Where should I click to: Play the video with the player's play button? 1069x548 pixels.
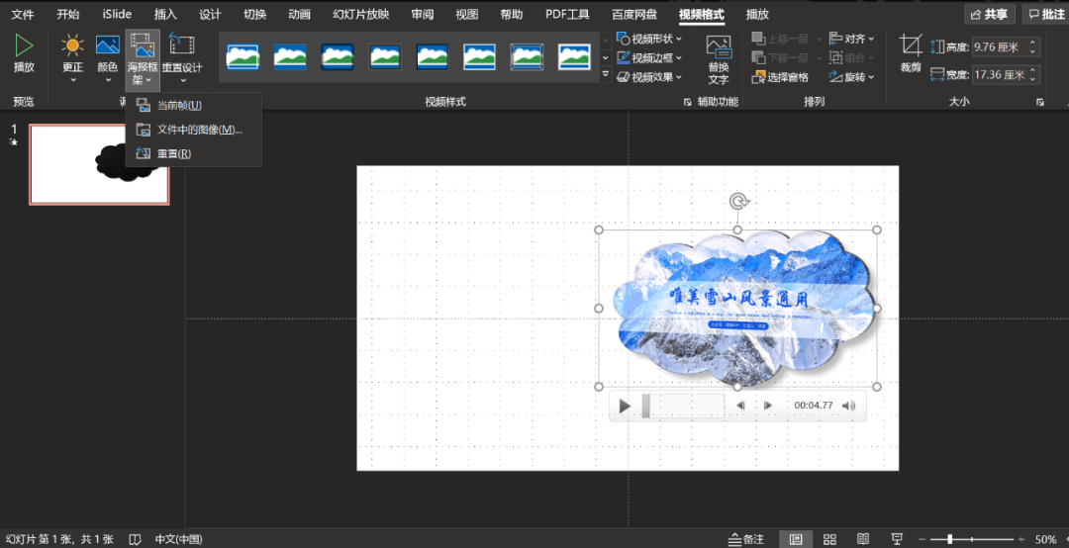coord(625,406)
